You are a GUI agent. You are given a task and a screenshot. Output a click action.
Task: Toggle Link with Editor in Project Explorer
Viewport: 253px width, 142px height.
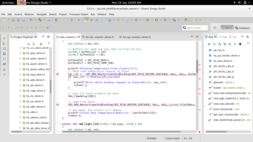tap(34, 44)
